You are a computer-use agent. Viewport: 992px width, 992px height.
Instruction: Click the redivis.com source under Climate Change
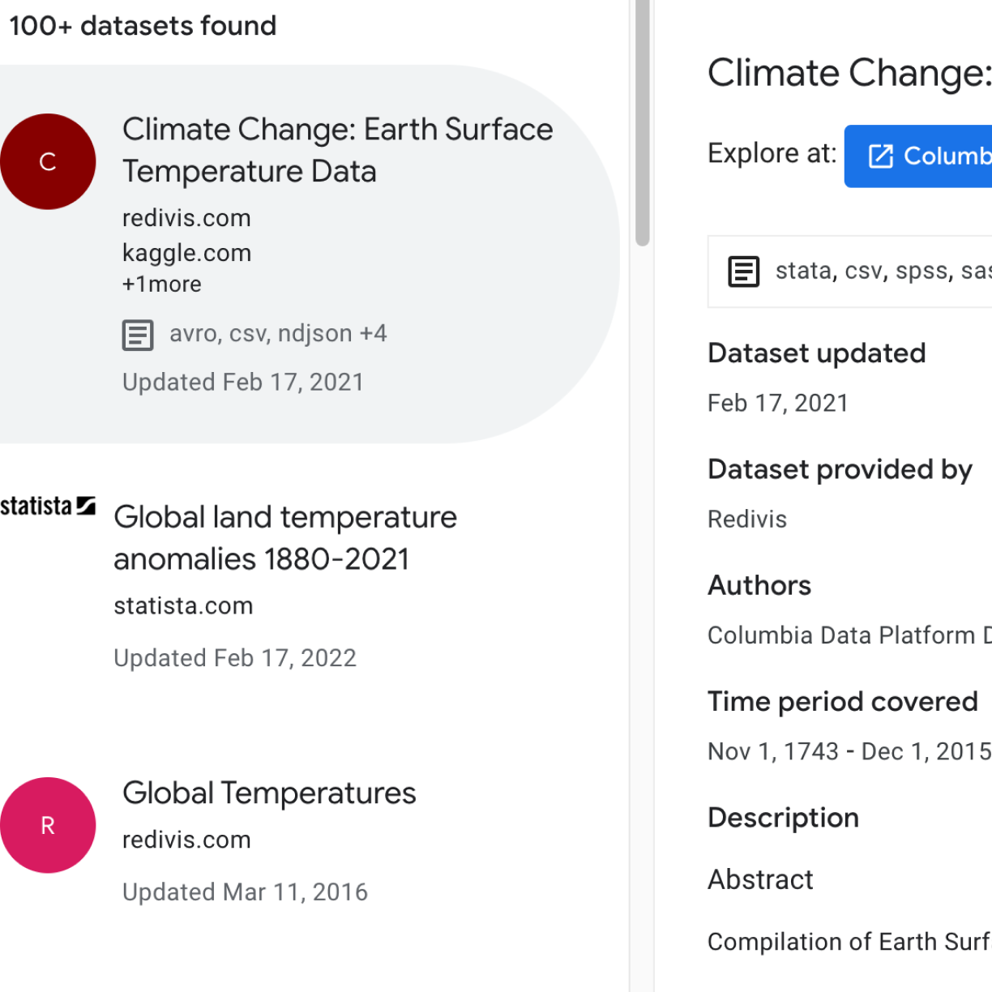pyautogui.click(x=186, y=218)
